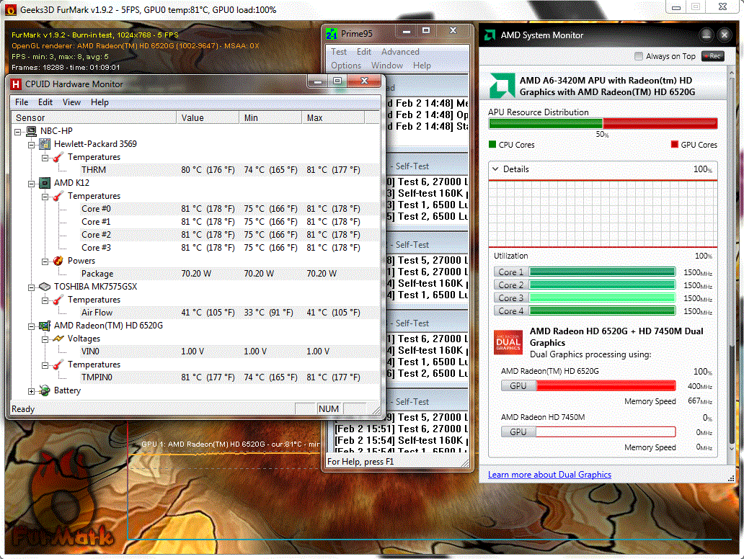Click the AMD Radeon HD 6520G graphics card icon
Image resolution: width=744 pixels, height=559 pixels.
point(45,326)
